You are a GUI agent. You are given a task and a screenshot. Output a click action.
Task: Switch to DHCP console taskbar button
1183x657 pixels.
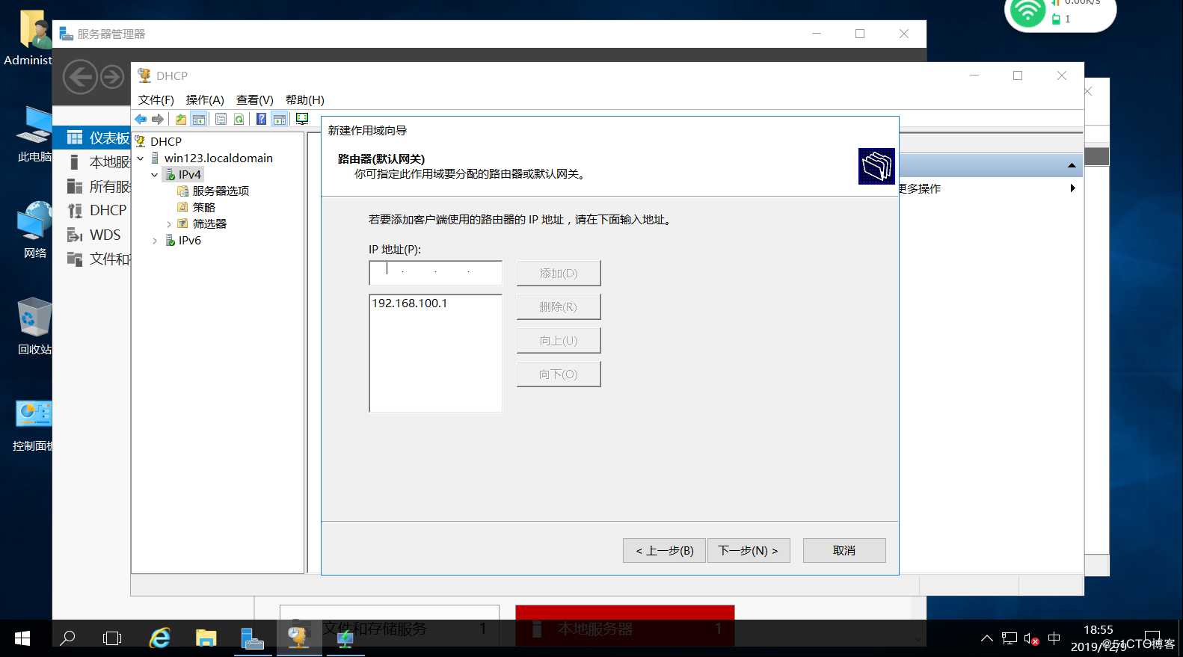[x=298, y=638]
